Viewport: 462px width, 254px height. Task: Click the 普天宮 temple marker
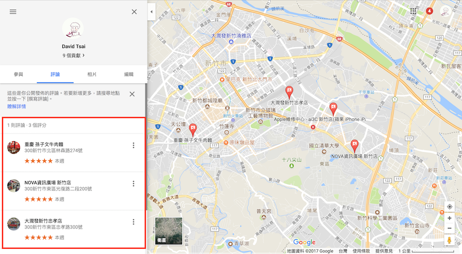coord(264,217)
